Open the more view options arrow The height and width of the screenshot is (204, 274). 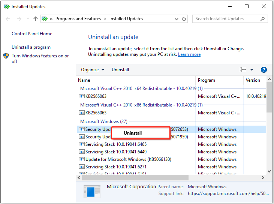tap(252, 70)
